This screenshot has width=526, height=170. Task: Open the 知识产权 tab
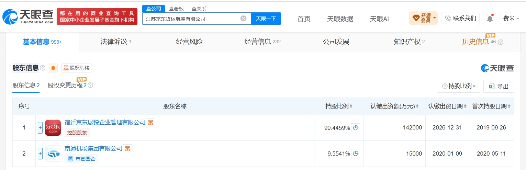pos(409,42)
